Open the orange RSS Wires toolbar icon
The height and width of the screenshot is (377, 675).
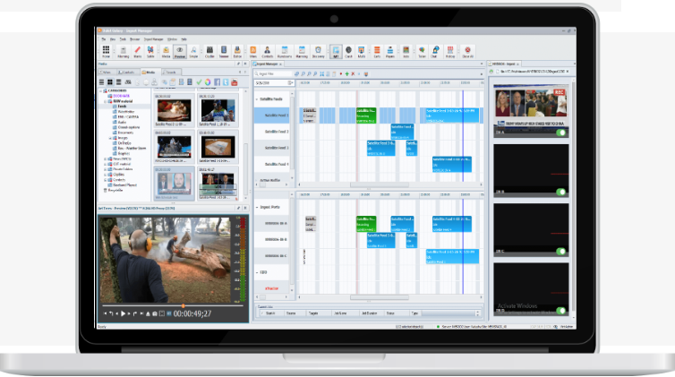(x=253, y=51)
